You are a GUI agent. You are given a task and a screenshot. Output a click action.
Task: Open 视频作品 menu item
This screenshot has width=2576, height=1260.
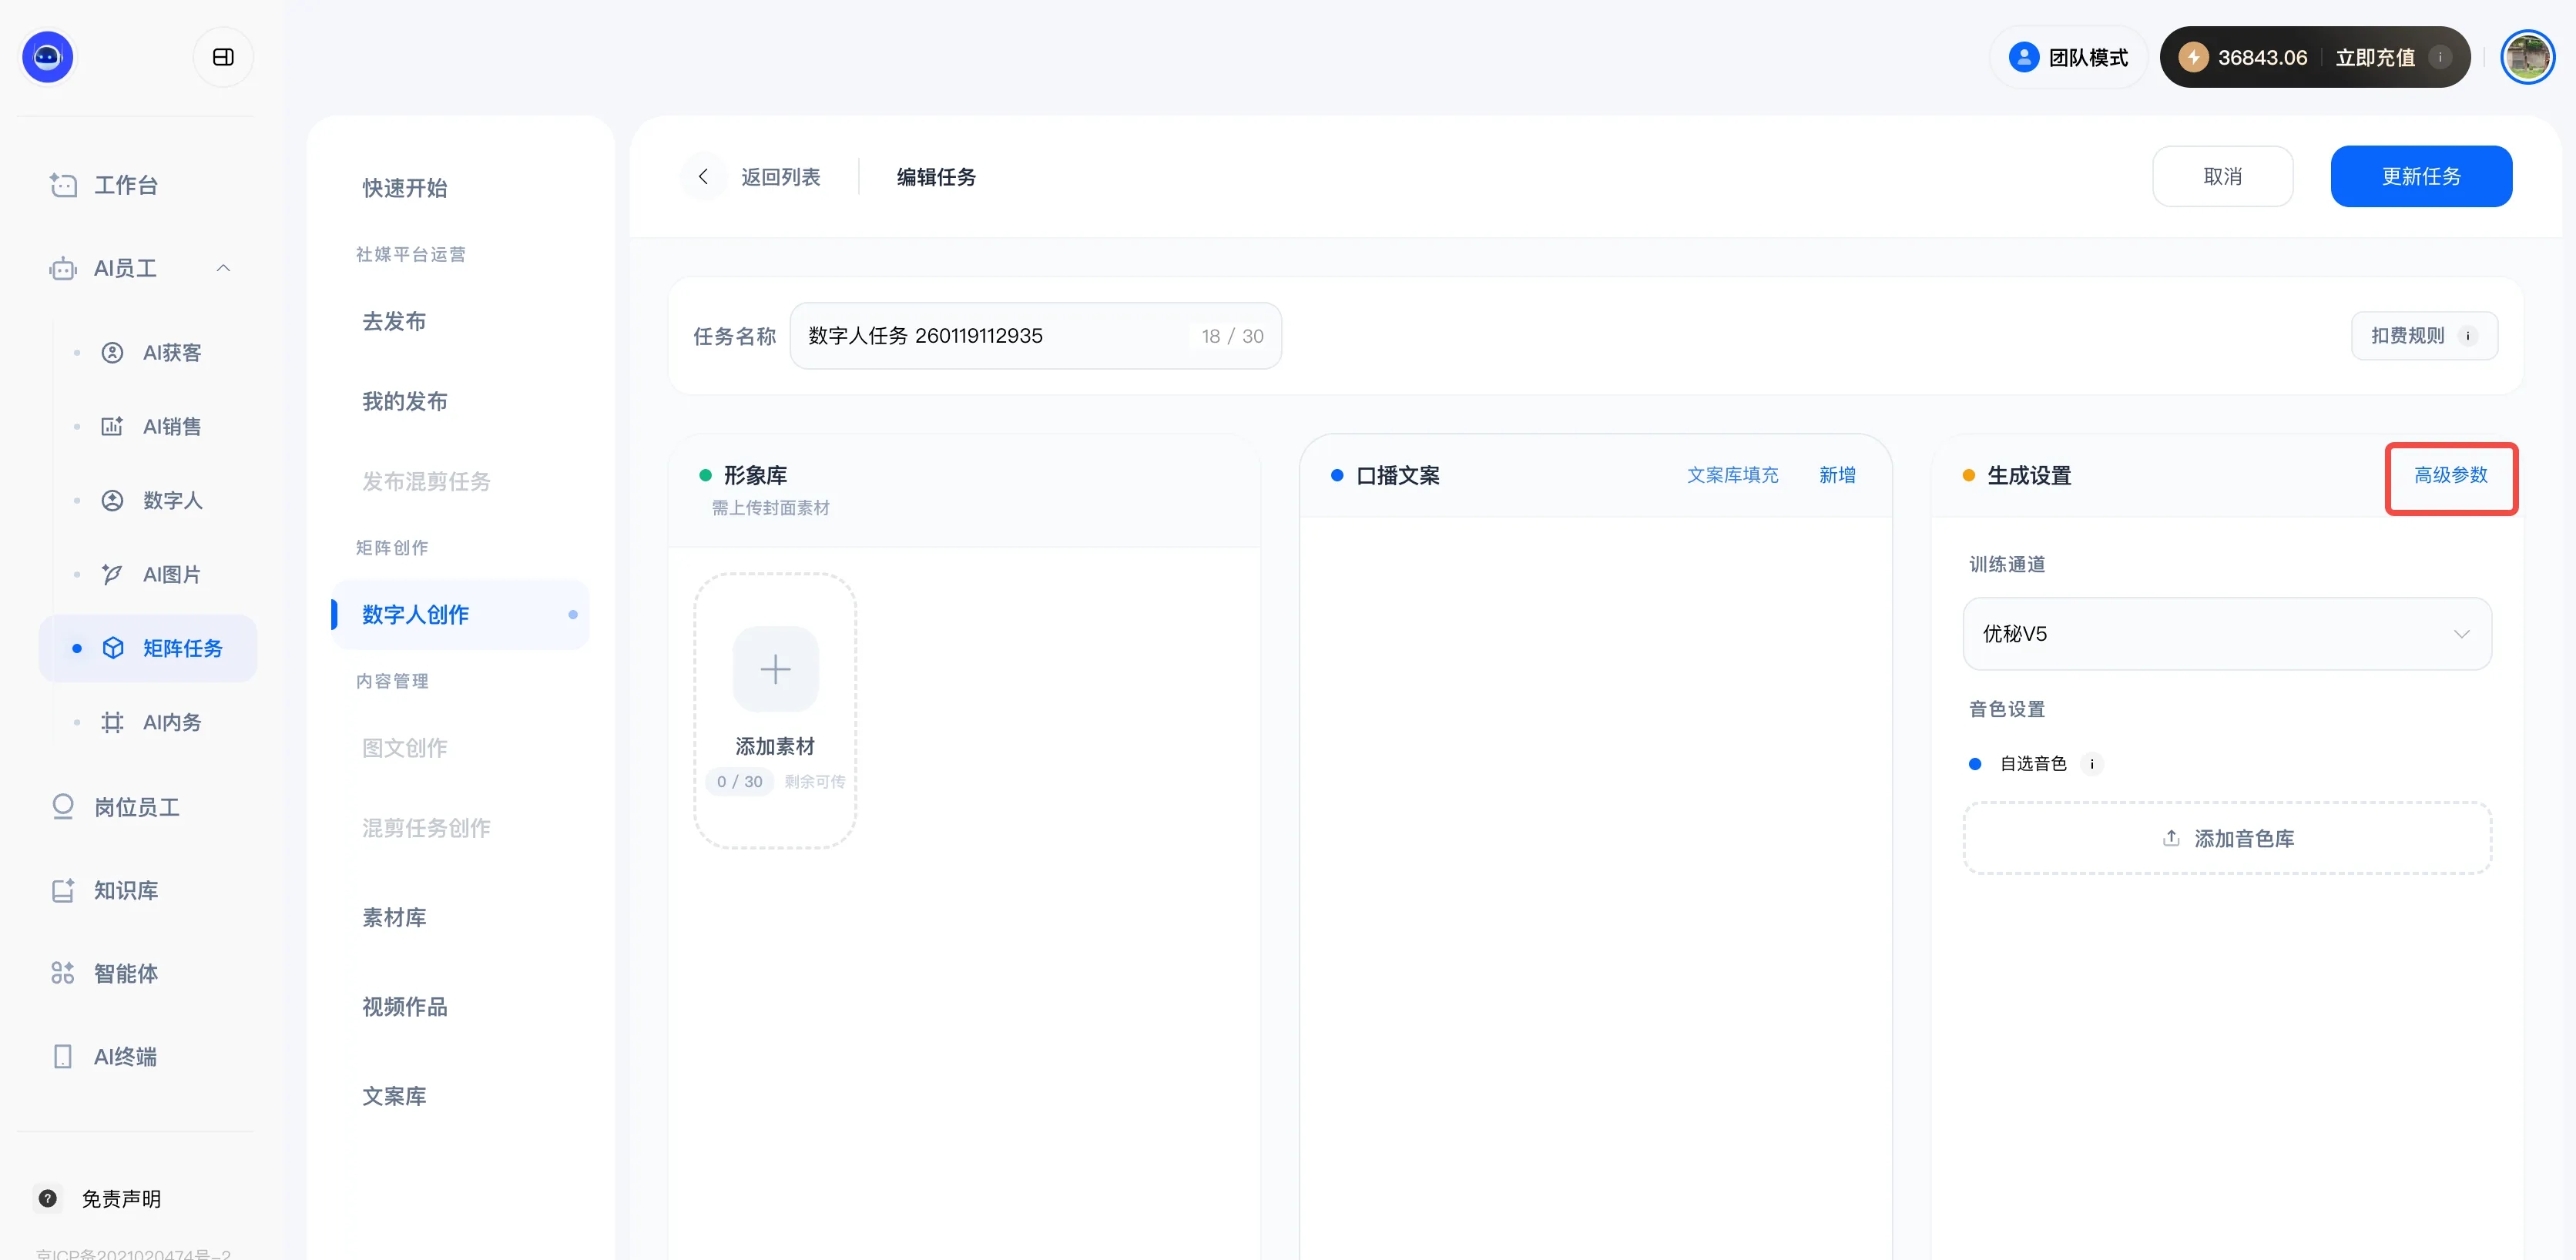click(404, 1006)
